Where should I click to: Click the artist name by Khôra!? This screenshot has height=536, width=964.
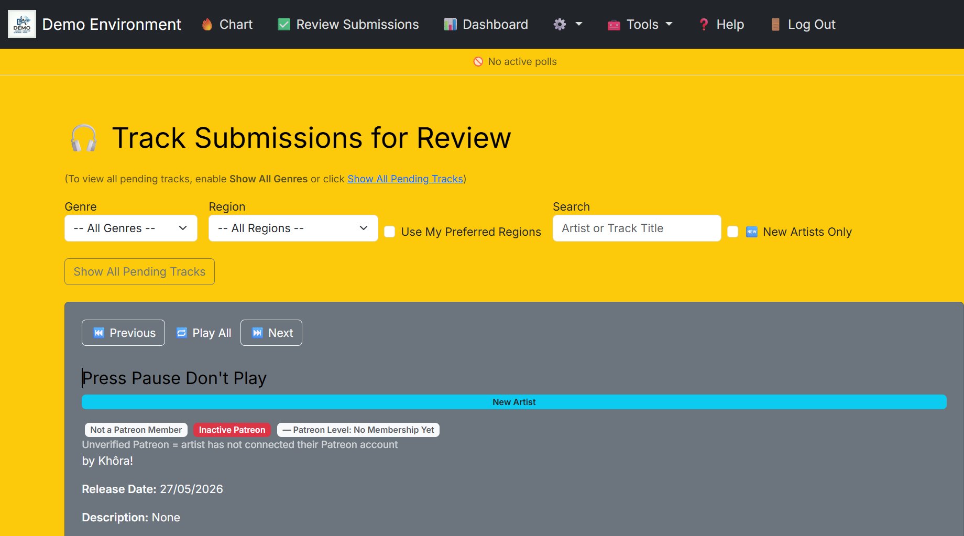click(x=107, y=461)
